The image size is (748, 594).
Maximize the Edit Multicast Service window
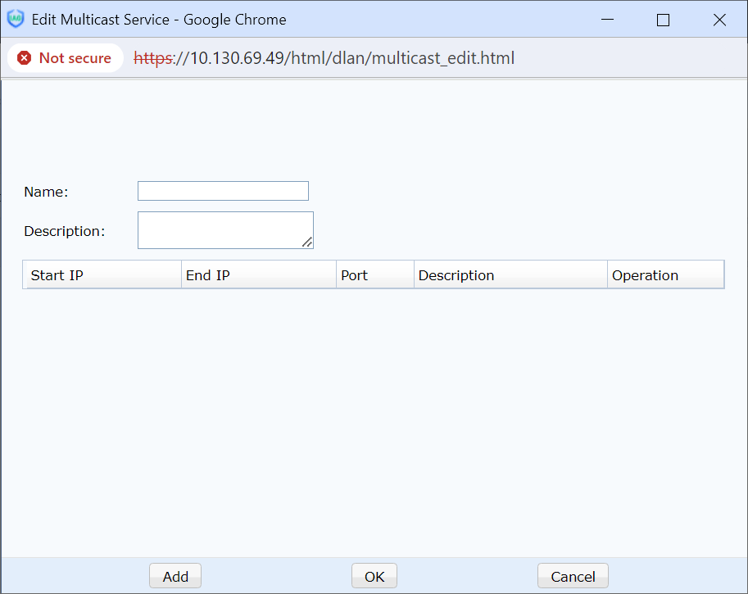[663, 20]
